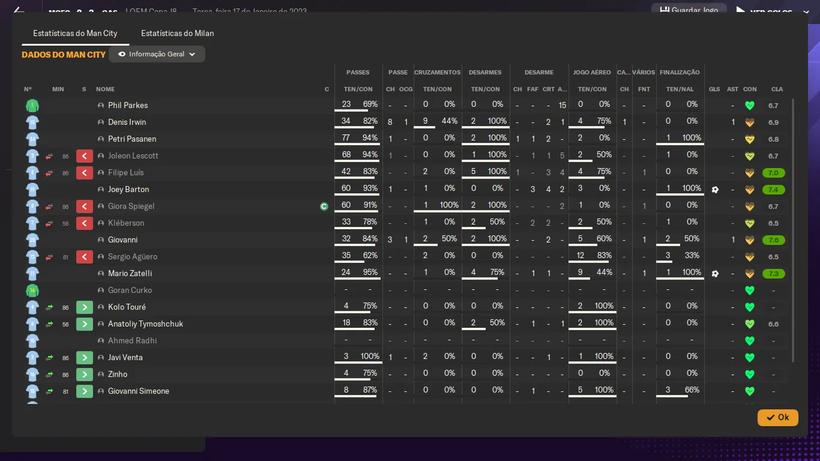Open Phil Parkes player profile
The width and height of the screenshot is (820, 461).
[128, 105]
